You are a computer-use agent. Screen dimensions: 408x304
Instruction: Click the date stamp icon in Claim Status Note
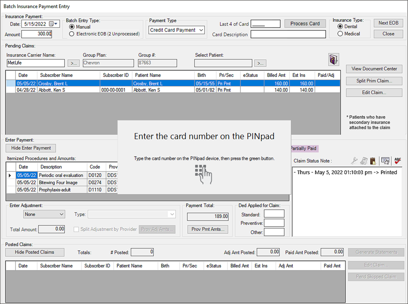[x=385, y=161]
